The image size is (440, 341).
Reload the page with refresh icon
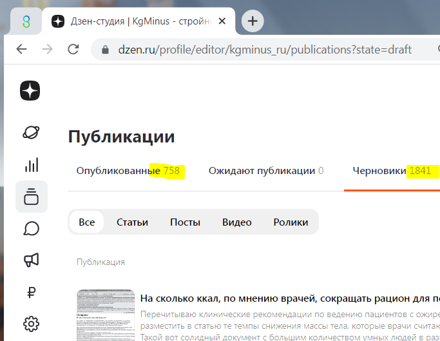(73, 49)
